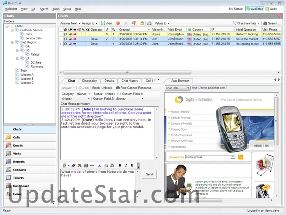Insert a link in message editor

(x=73, y=165)
